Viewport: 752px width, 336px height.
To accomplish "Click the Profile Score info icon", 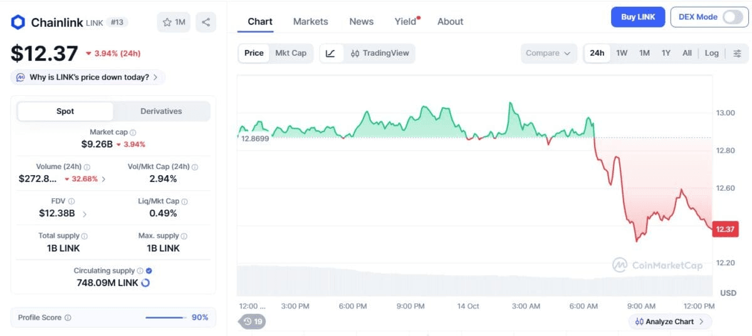I will pos(68,318).
